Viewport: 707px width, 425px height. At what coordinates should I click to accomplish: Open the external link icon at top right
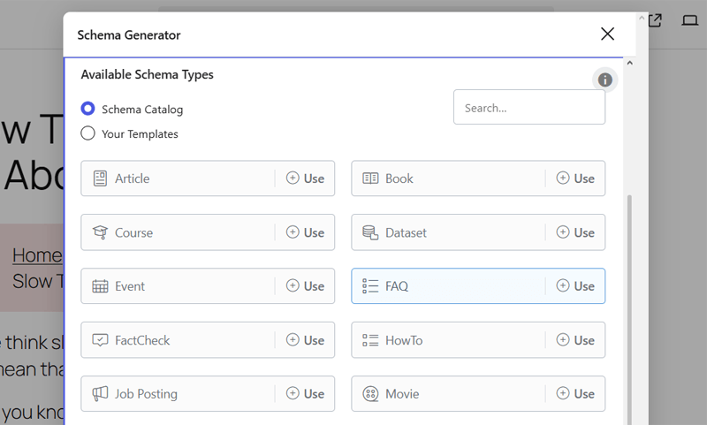coord(655,20)
